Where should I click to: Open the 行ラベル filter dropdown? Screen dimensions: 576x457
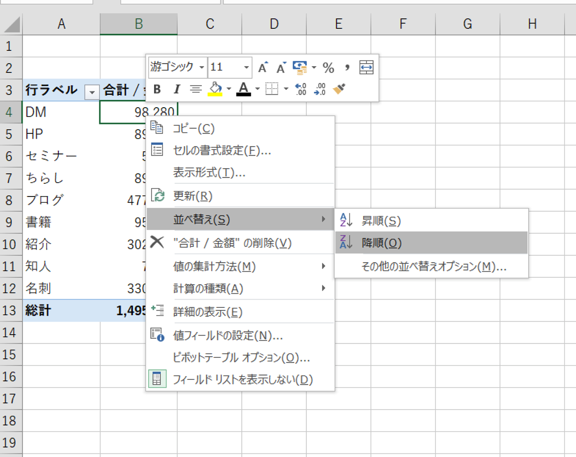pyautogui.click(x=92, y=92)
